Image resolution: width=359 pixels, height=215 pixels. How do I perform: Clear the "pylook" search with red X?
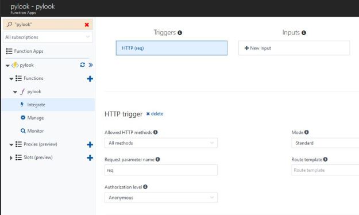pos(87,25)
